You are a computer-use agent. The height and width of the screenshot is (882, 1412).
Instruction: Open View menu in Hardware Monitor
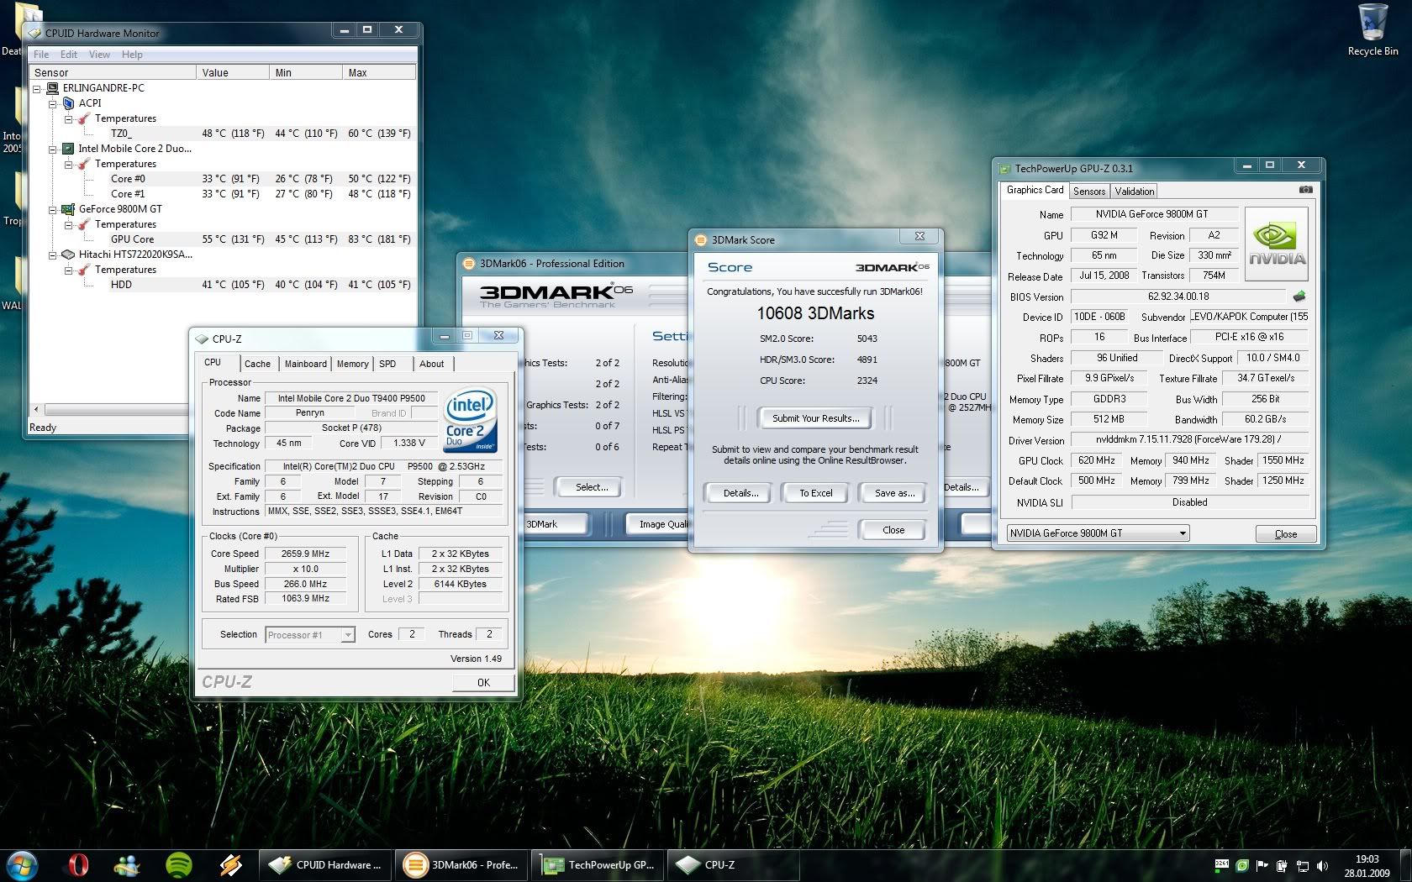(x=99, y=55)
